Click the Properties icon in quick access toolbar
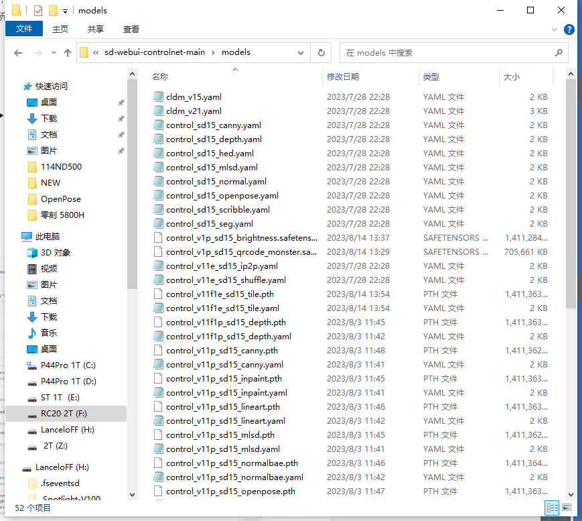Image resolution: width=582 pixels, height=521 pixels. coord(38,10)
